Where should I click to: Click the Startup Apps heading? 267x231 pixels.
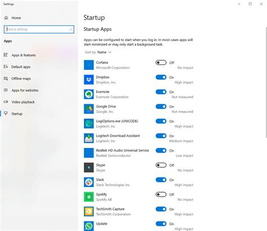tap(97, 29)
